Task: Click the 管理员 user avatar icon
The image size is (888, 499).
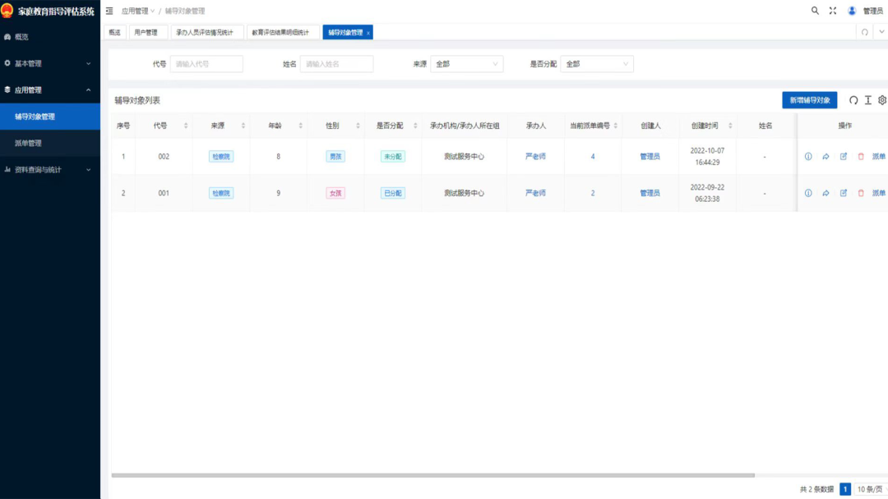Action: tap(852, 11)
